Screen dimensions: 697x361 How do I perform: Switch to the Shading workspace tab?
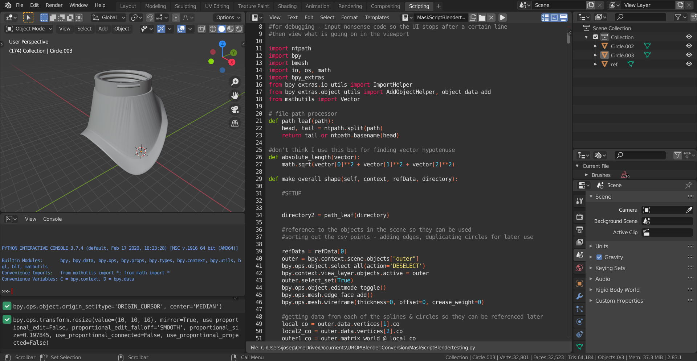(x=287, y=6)
